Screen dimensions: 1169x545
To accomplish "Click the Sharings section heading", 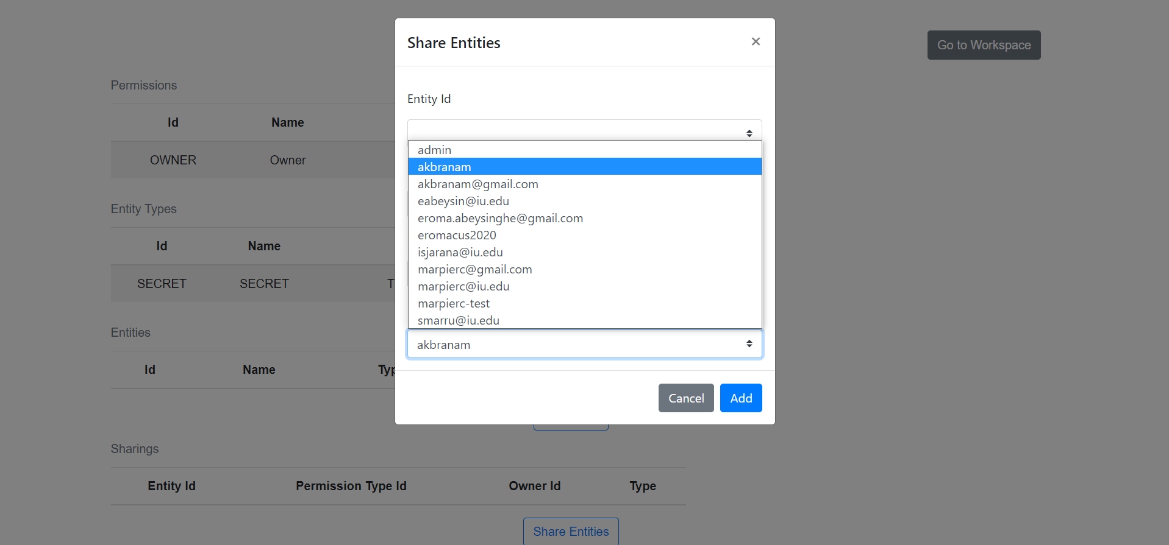I will click(135, 449).
